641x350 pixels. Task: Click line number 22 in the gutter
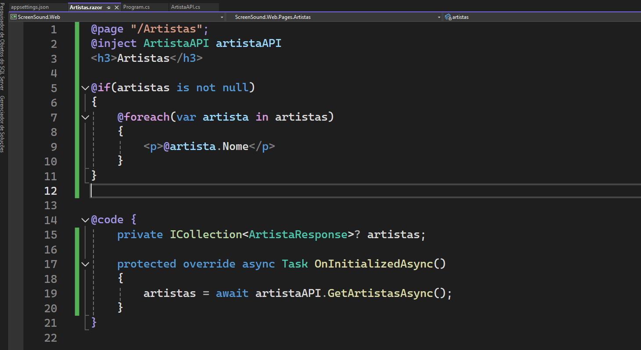(x=51, y=338)
